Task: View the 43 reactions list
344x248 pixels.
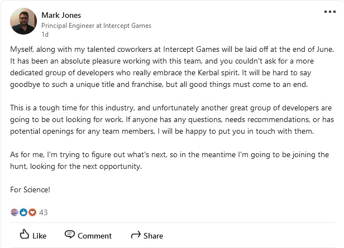Action: (44, 212)
